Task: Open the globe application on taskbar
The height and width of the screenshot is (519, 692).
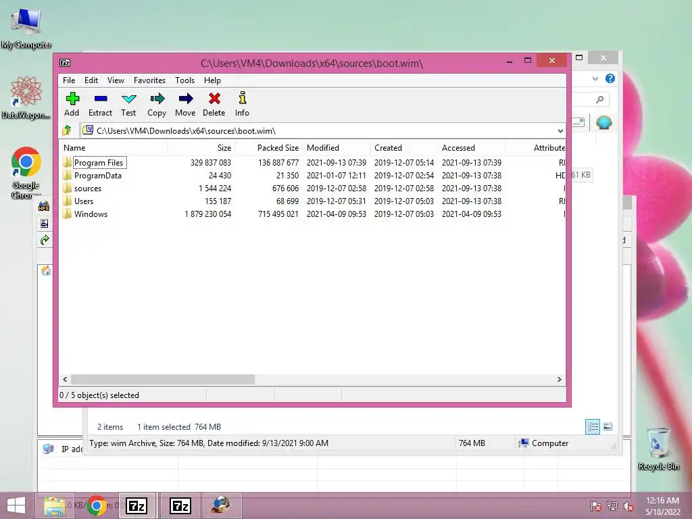Action: [221, 505]
